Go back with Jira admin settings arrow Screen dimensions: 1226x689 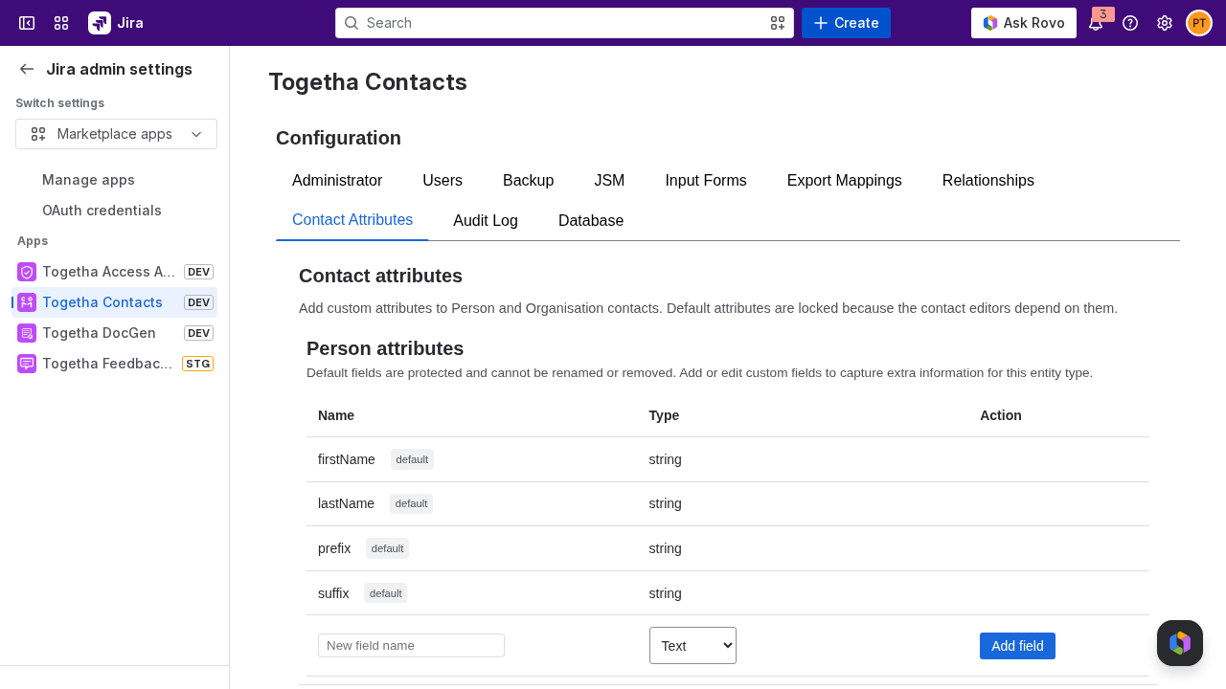(27, 69)
